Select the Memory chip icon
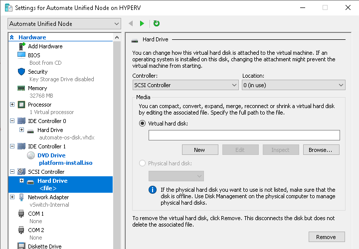The height and width of the screenshot is (249, 359). tap(21, 88)
